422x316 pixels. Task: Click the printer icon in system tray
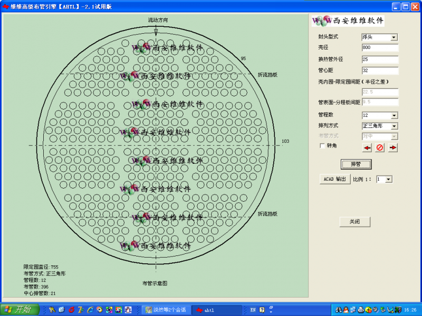(361, 310)
